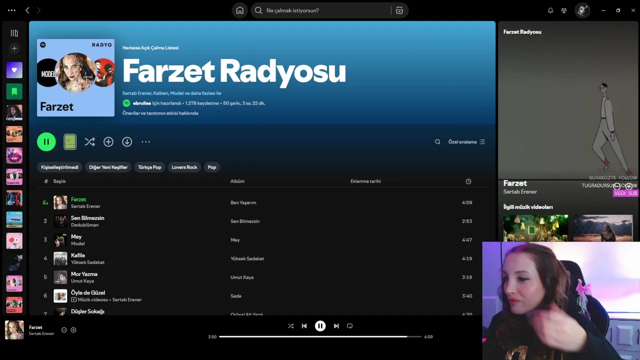Go to Home via house icon
The width and height of the screenshot is (640, 360).
[x=240, y=10]
